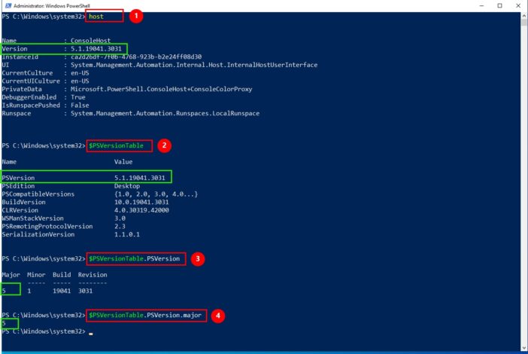Click the 'Administrator: Windows PowerShell' title text
The width and height of the screenshot is (528, 354).
coord(51,6)
